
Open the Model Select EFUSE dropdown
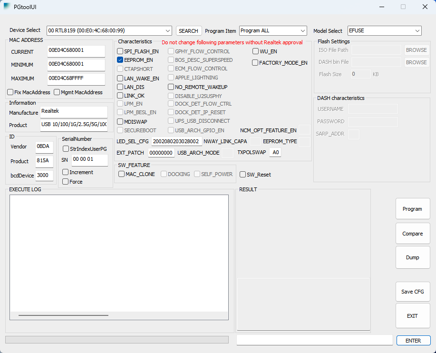384,31
